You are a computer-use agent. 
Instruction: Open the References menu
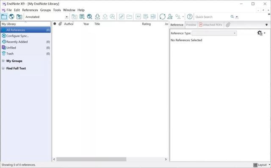(30, 10)
